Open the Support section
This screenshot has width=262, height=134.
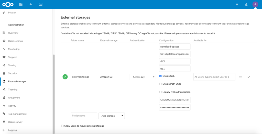pos(12,57)
